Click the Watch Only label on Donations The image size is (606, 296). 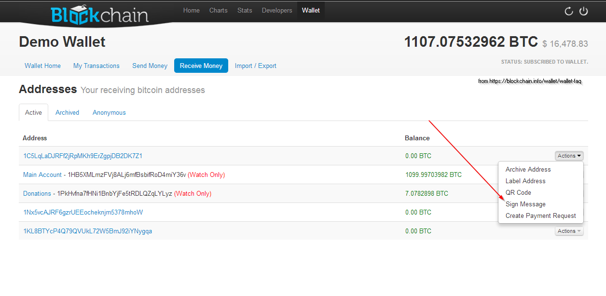click(193, 194)
